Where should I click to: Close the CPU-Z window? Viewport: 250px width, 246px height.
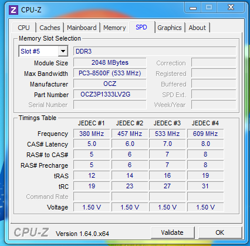click(x=231, y=8)
